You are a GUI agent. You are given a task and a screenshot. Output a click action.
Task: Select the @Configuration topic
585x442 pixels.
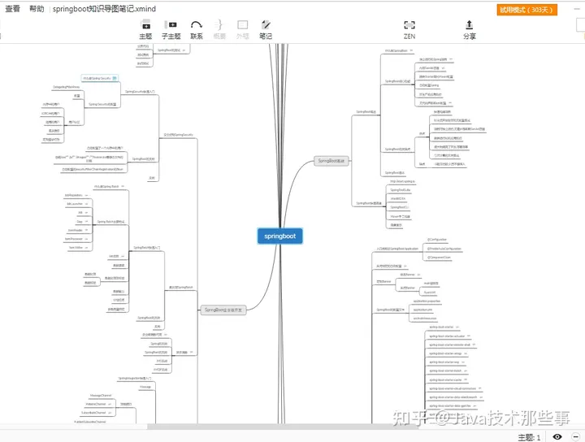[x=437, y=240]
